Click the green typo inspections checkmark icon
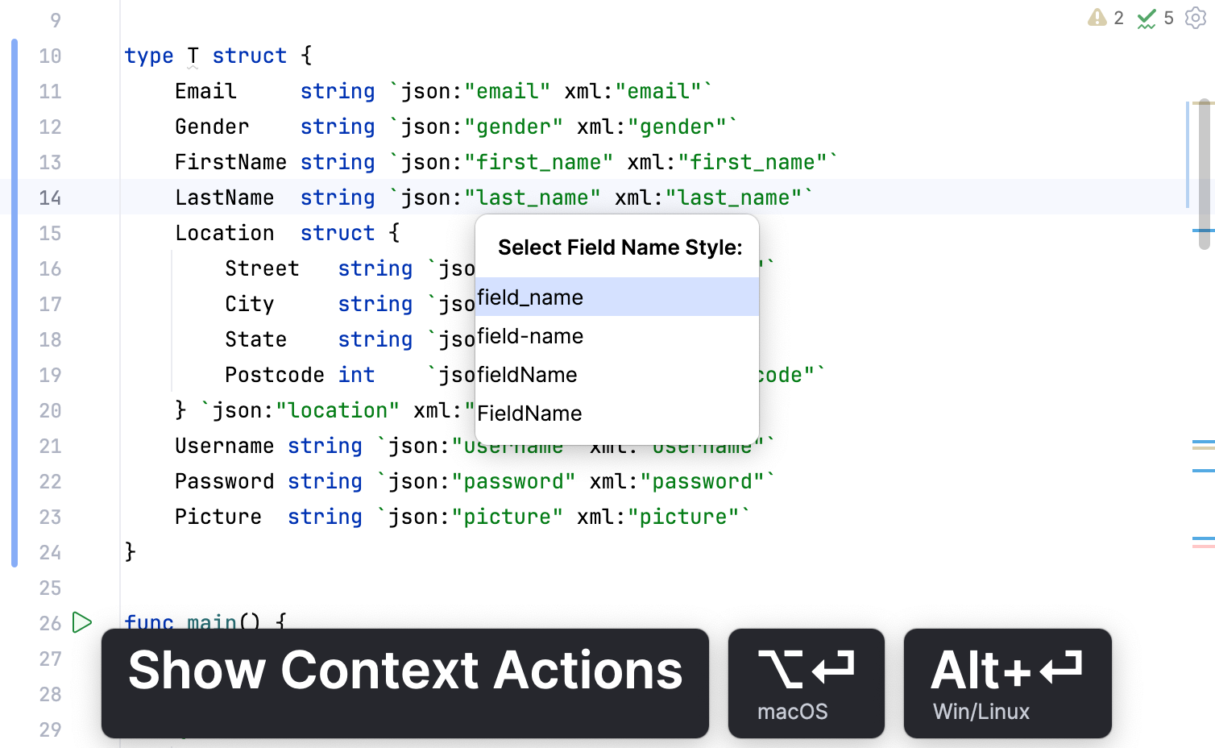The width and height of the screenshot is (1215, 748). pos(1147,18)
